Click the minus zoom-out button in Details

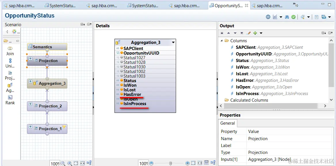[x=151, y=163]
